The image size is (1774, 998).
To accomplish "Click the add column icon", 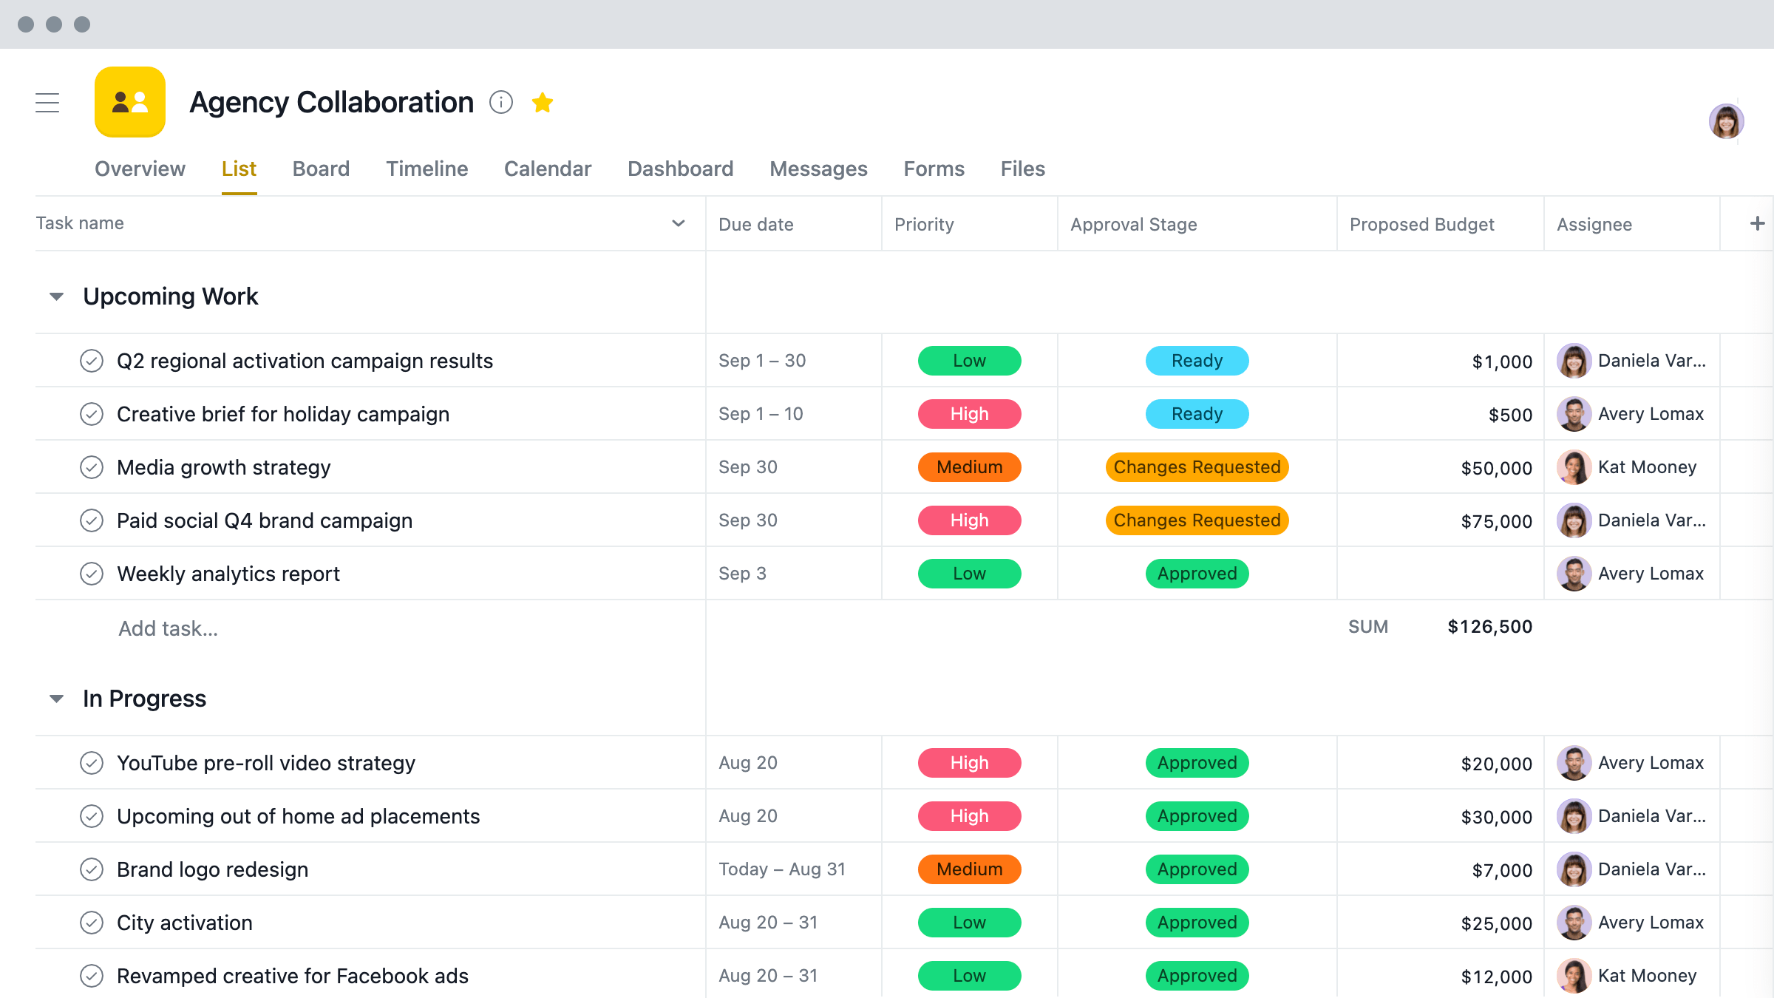I will click(x=1757, y=224).
